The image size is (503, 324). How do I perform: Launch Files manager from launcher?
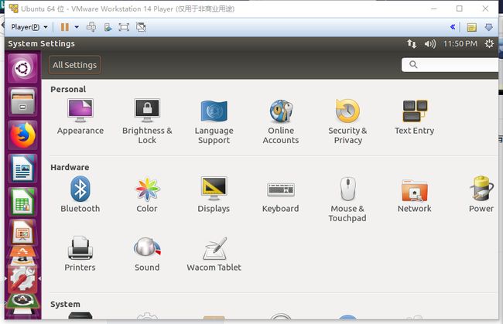coord(22,101)
